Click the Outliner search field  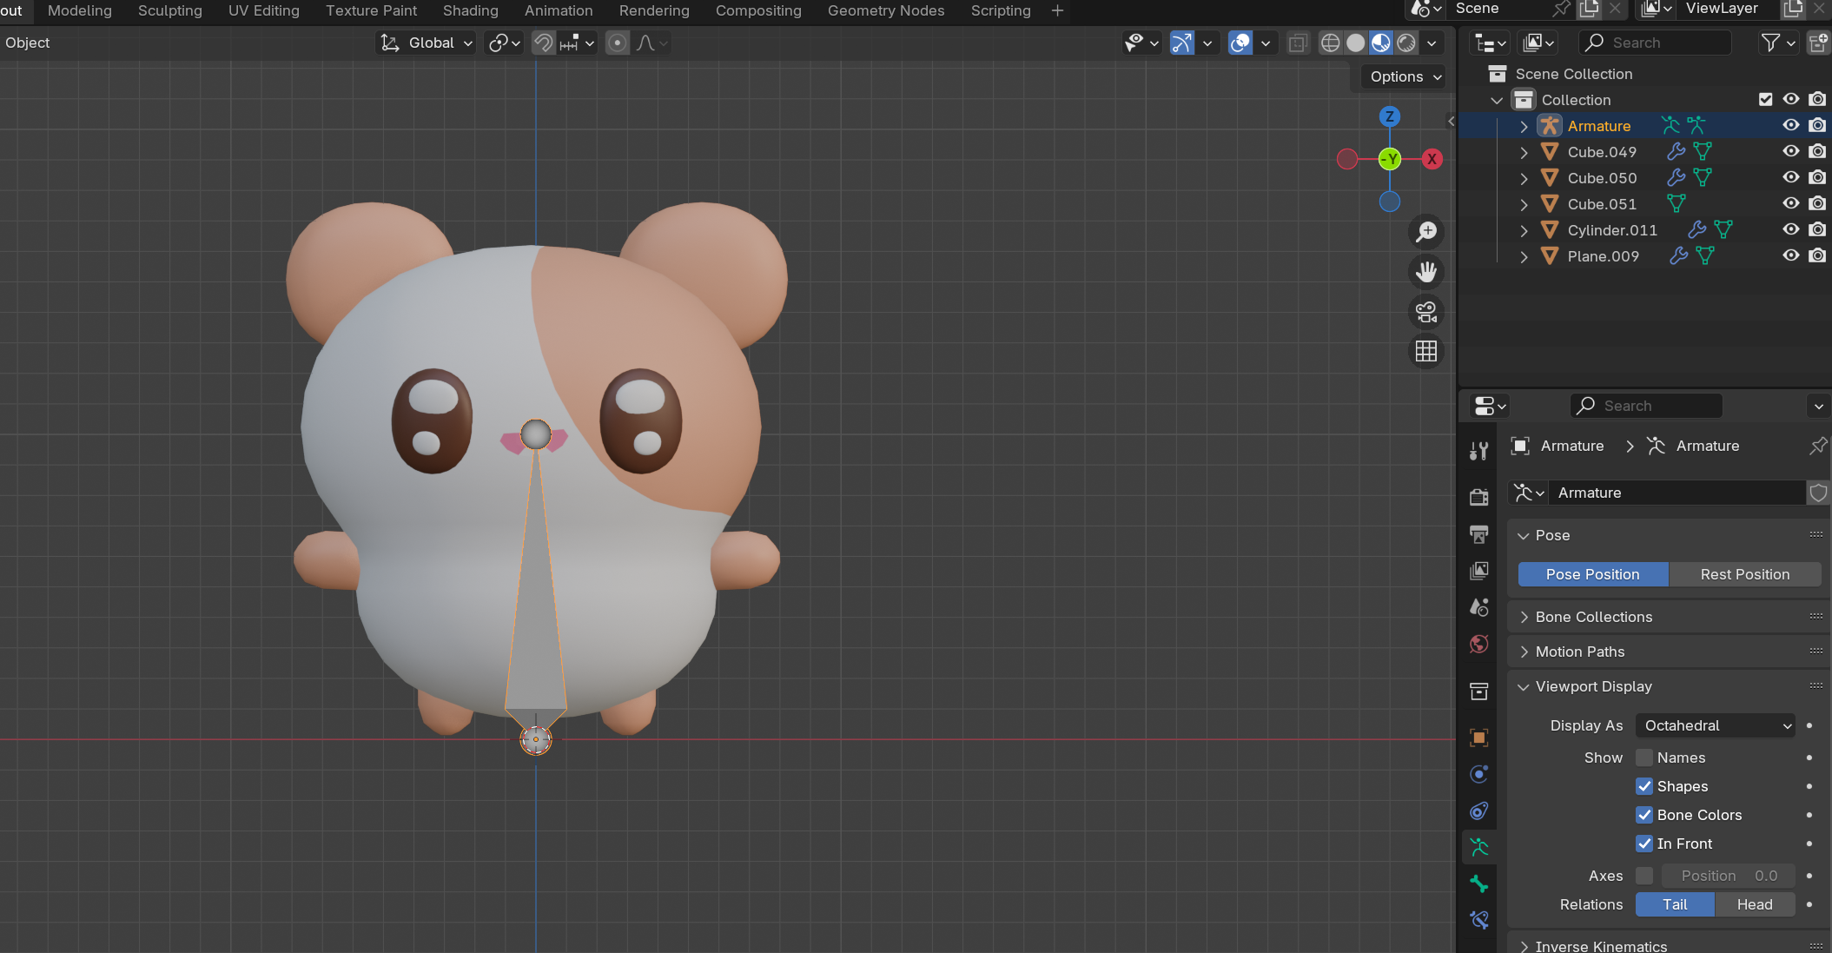[x=1655, y=43]
